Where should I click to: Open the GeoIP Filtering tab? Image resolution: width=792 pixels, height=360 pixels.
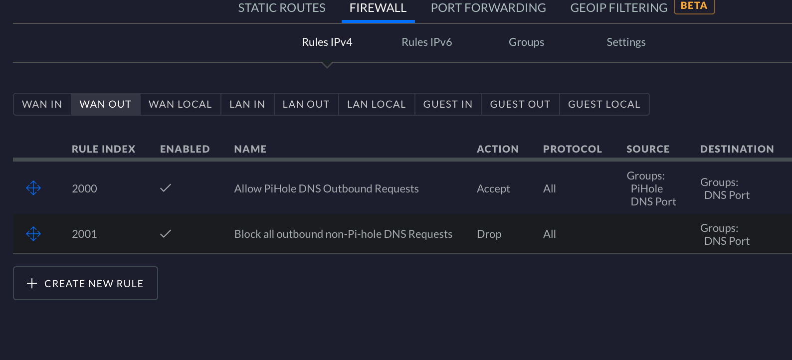618,8
